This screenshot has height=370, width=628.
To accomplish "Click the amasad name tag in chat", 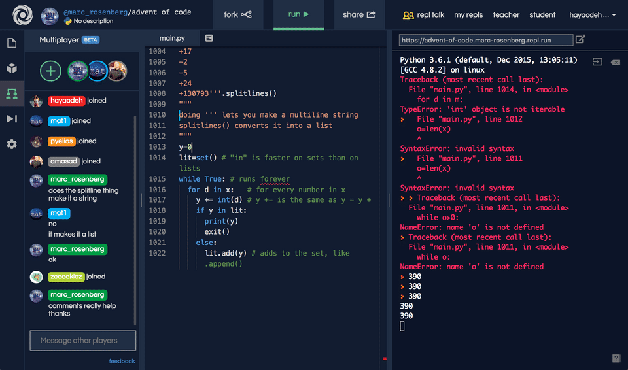I will point(63,161).
